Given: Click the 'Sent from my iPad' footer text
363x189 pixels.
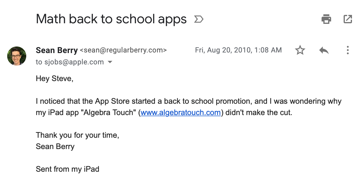Looking at the screenshot, I should coord(67,169).
